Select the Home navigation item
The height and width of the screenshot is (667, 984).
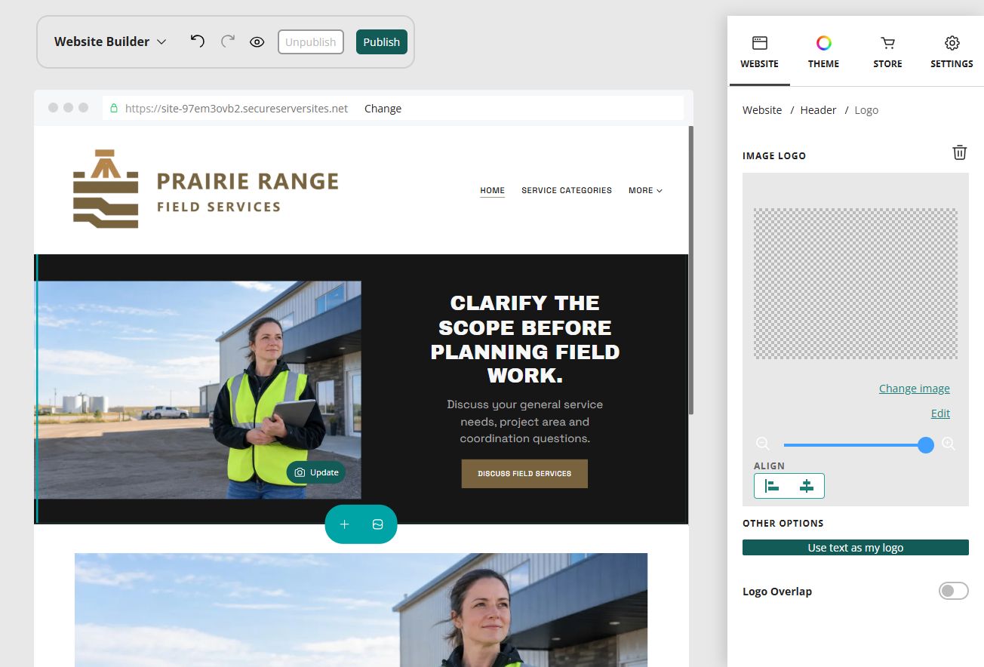click(x=493, y=190)
